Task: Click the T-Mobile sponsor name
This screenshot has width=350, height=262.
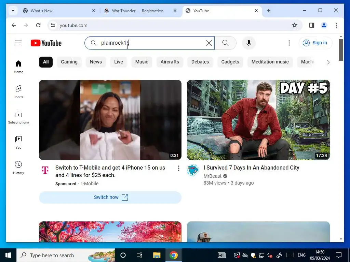Action: tap(90, 184)
